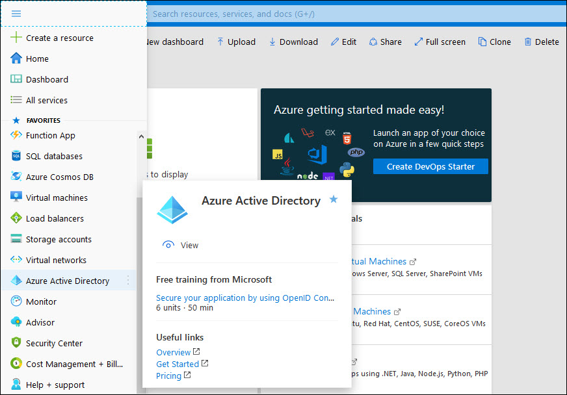Collapse the sidebar with the hamburger button
The width and height of the screenshot is (567, 395).
point(15,12)
